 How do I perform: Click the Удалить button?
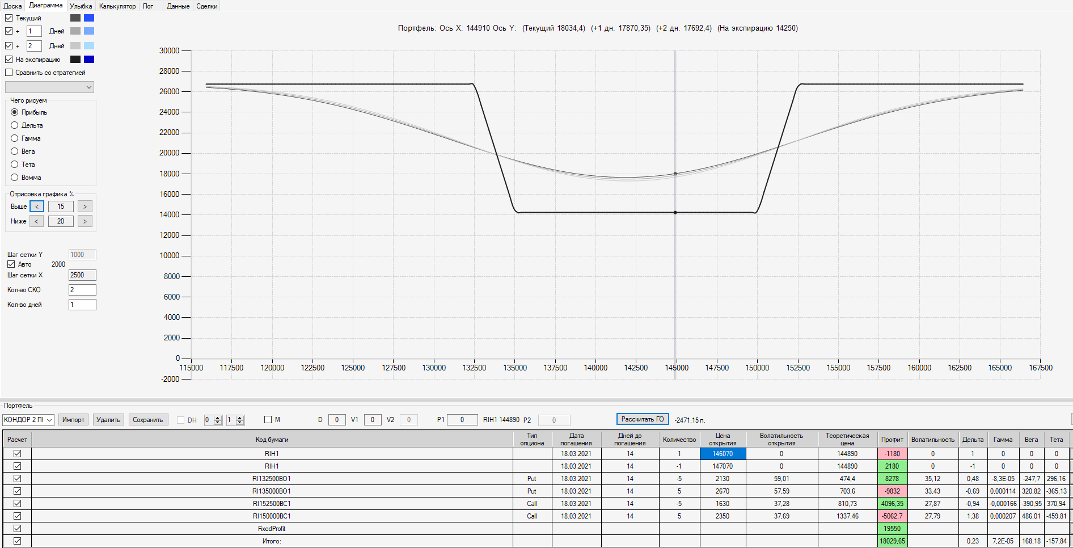point(108,420)
